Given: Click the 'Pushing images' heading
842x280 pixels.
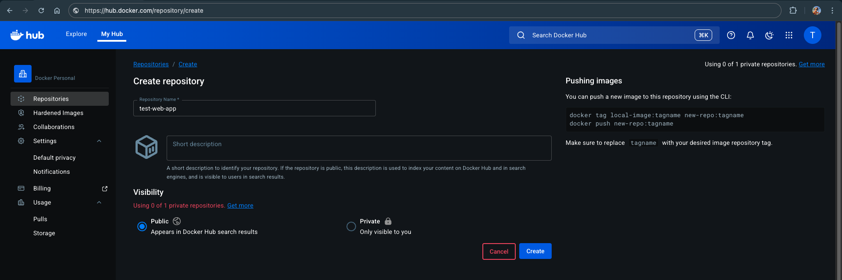Looking at the screenshot, I should (x=594, y=81).
